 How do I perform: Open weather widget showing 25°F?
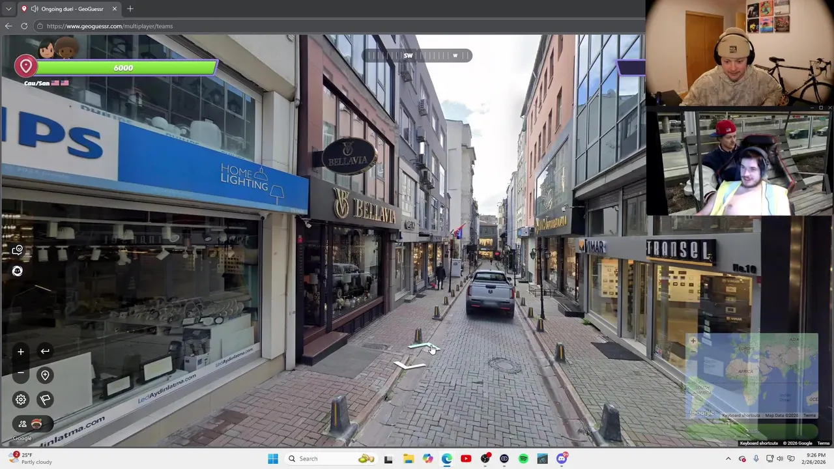point(30,459)
